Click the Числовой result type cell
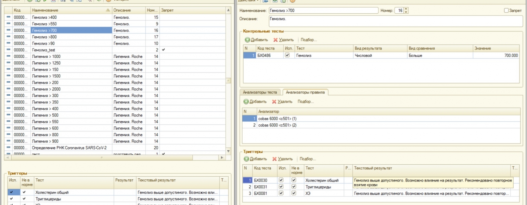Viewport: 527px width, 205px height. 380,55
